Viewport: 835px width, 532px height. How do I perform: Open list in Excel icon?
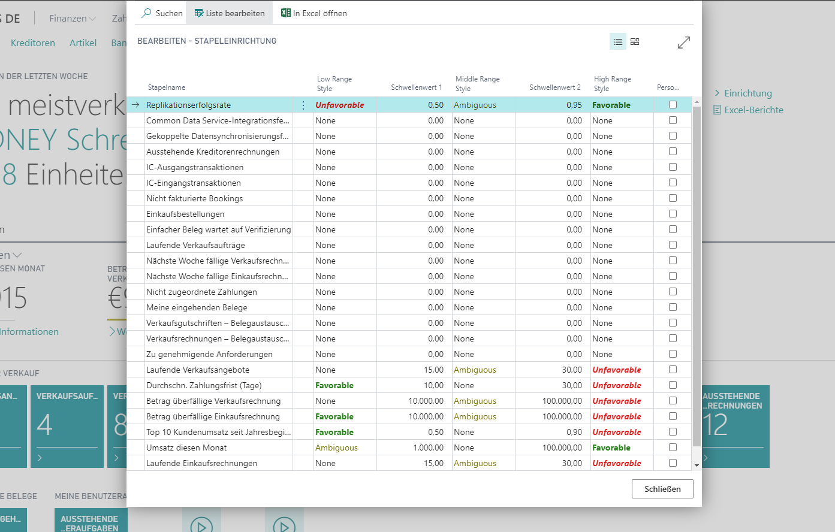tap(286, 13)
